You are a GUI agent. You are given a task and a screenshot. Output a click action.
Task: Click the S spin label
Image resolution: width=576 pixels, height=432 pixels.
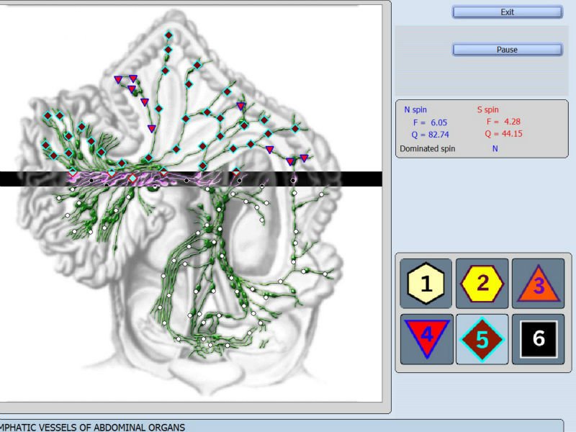pos(488,110)
